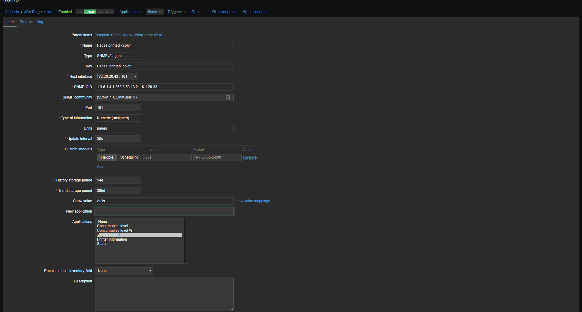This screenshot has height=312, width=582.
Task: Click the JMX availability badge
Action: (101, 12)
